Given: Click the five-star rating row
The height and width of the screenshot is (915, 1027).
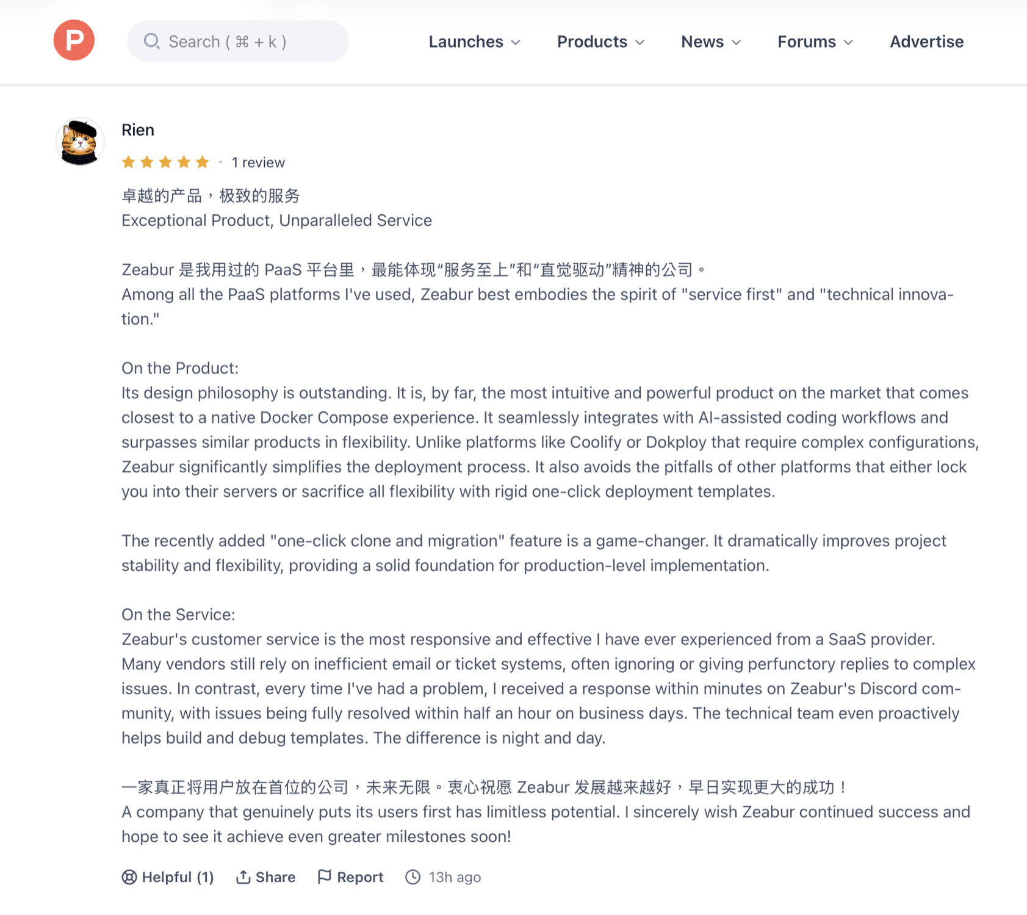Looking at the screenshot, I should coord(165,162).
